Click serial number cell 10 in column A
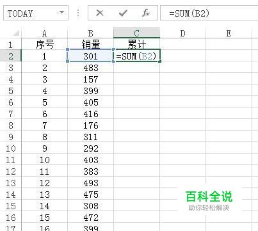Screen dimensions: 258x231 click(x=44, y=160)
